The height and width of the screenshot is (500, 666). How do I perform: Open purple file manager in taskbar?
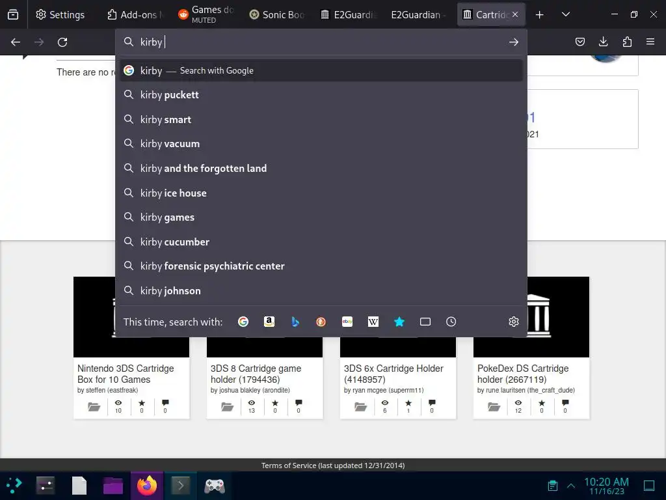113,485
